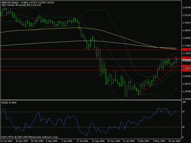
Task: Click the 1 Jun 2008 date label
Action: point(67,141)
